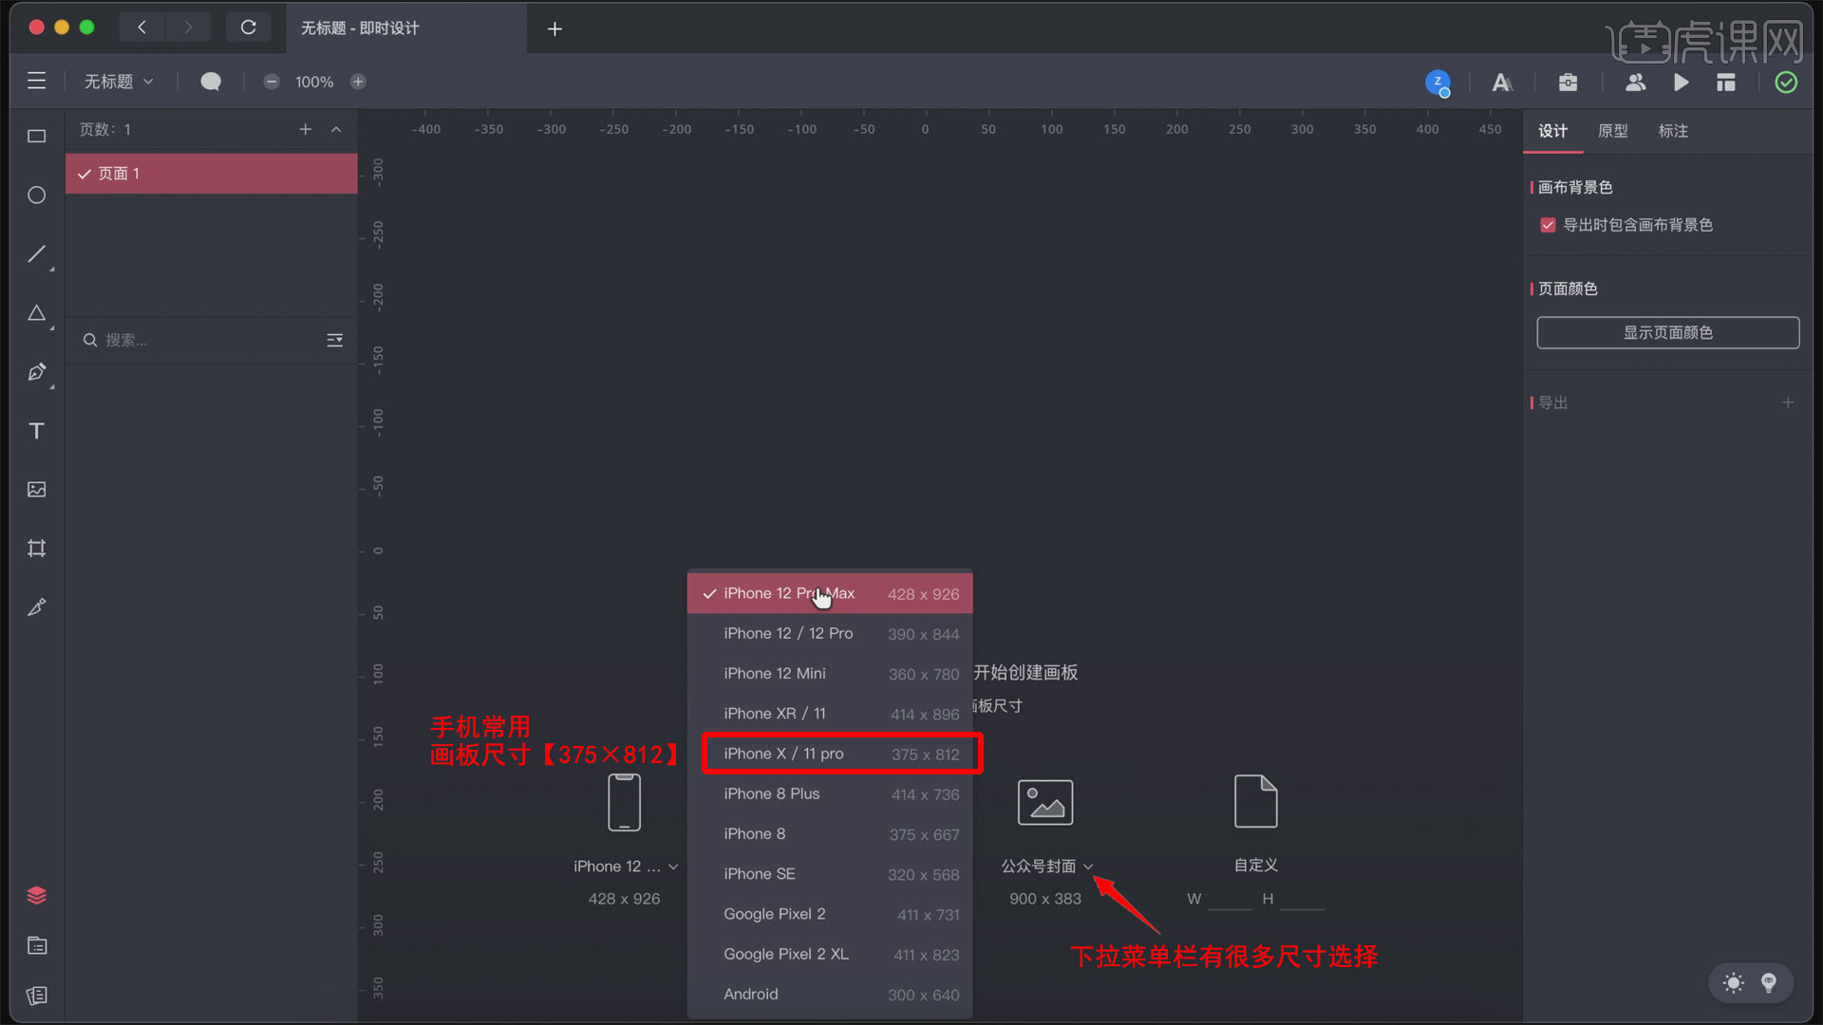1823x1025 pixels.
Task: Select 页面 1 in pages list
Action: 212,174
